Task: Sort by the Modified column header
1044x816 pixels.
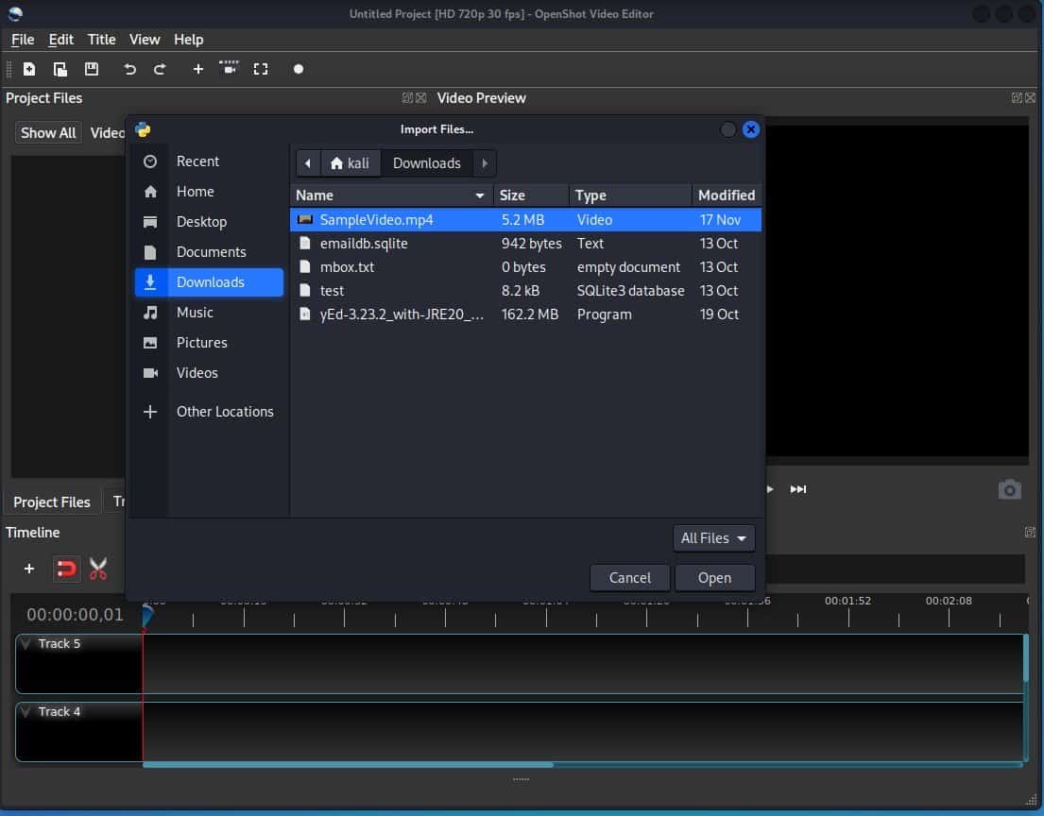Action: [x=727, y=195]
